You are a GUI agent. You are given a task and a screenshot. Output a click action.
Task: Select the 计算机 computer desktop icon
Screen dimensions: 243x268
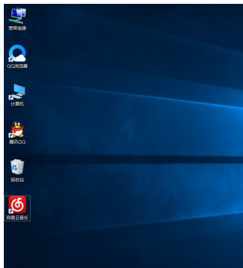[x=17, y=92]
